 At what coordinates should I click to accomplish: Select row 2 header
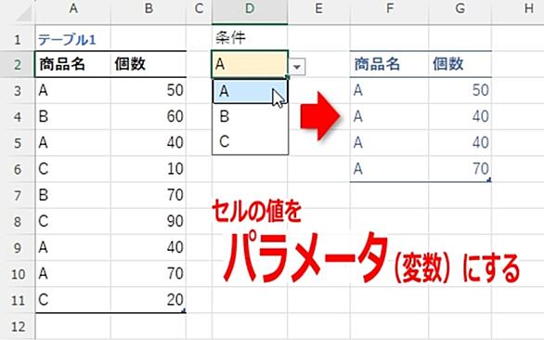pyautogui.click(x=18, y=64)
